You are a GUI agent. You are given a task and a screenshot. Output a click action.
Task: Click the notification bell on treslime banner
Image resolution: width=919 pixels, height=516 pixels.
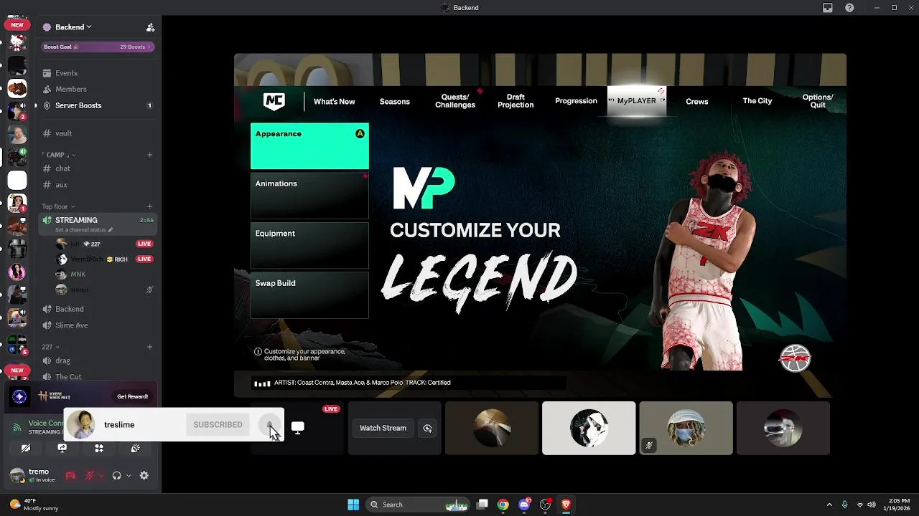pyautogui.click(x=269, y=424)
